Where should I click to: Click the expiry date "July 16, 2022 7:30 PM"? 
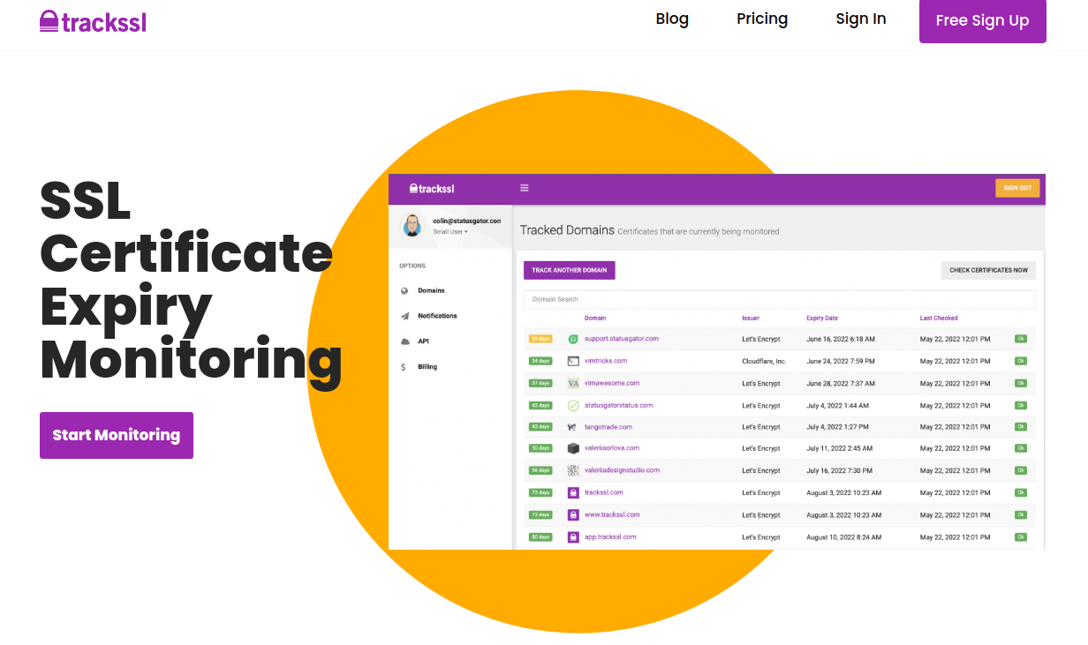(x=840, y=470)
